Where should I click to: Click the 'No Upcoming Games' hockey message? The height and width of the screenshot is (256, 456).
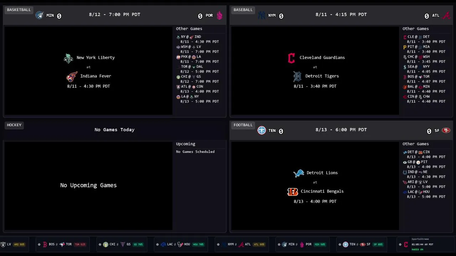88,185
